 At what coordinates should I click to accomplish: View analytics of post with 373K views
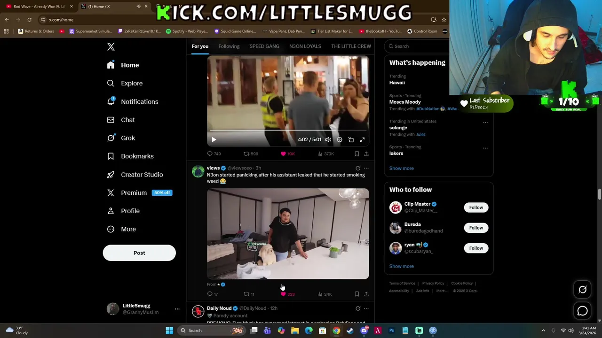[325, 154]
